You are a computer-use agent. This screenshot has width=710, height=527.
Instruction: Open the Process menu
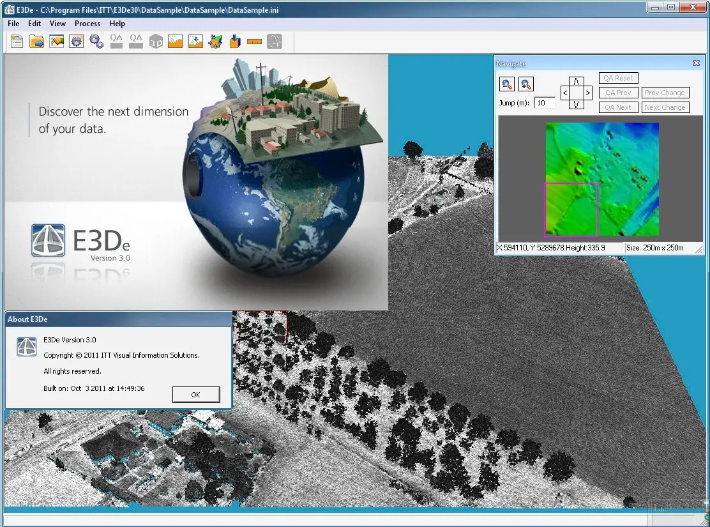pos(87,24)
